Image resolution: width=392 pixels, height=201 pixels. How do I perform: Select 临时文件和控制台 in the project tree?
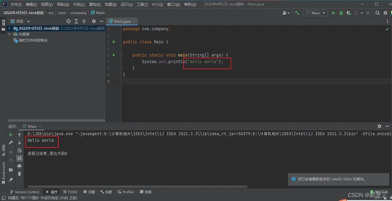click(33, 40)
